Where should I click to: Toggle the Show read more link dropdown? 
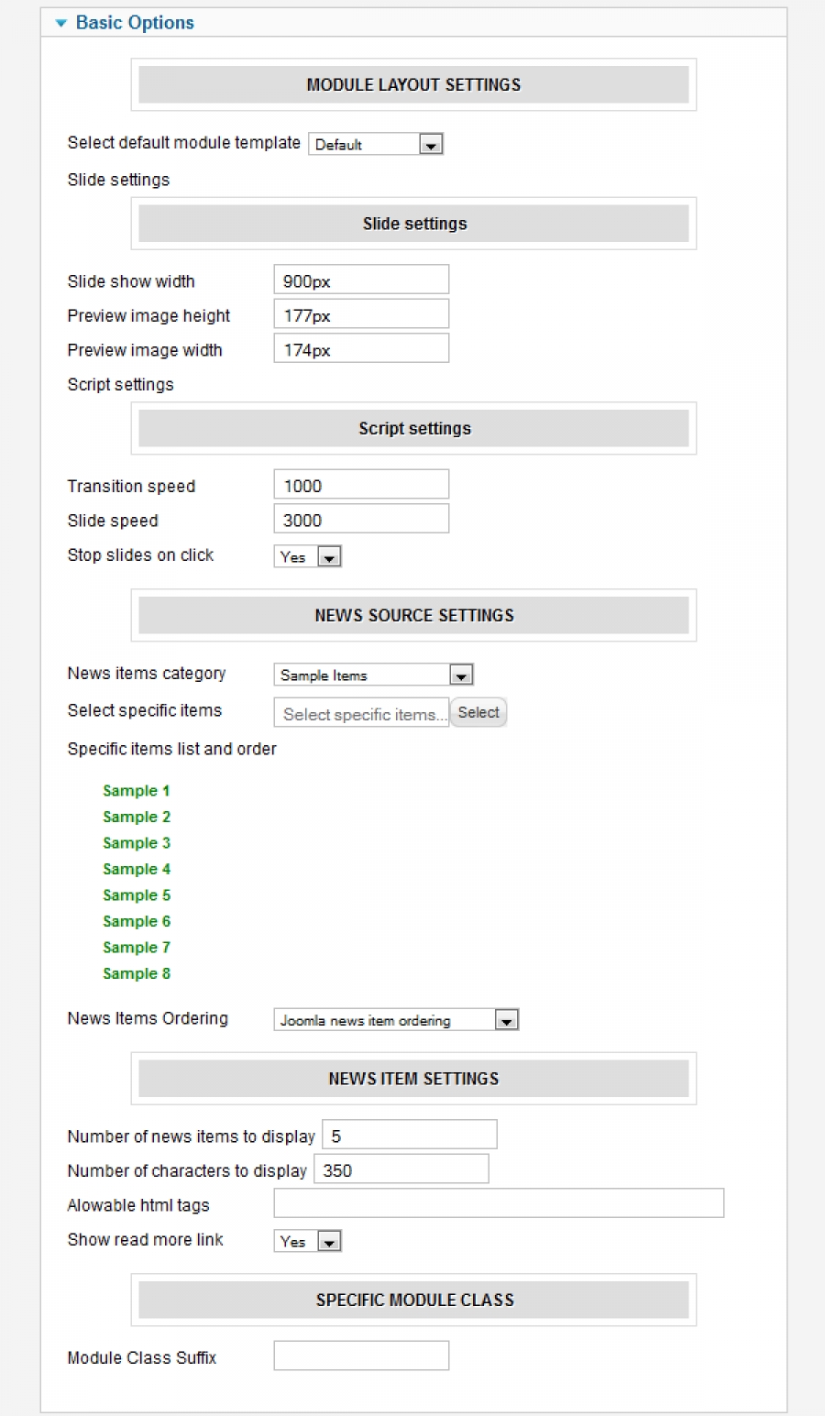point(308,1241)
